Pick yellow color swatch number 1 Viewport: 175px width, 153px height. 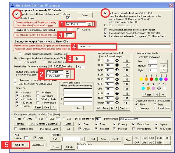pyautogui.click(x=141, y=79)
